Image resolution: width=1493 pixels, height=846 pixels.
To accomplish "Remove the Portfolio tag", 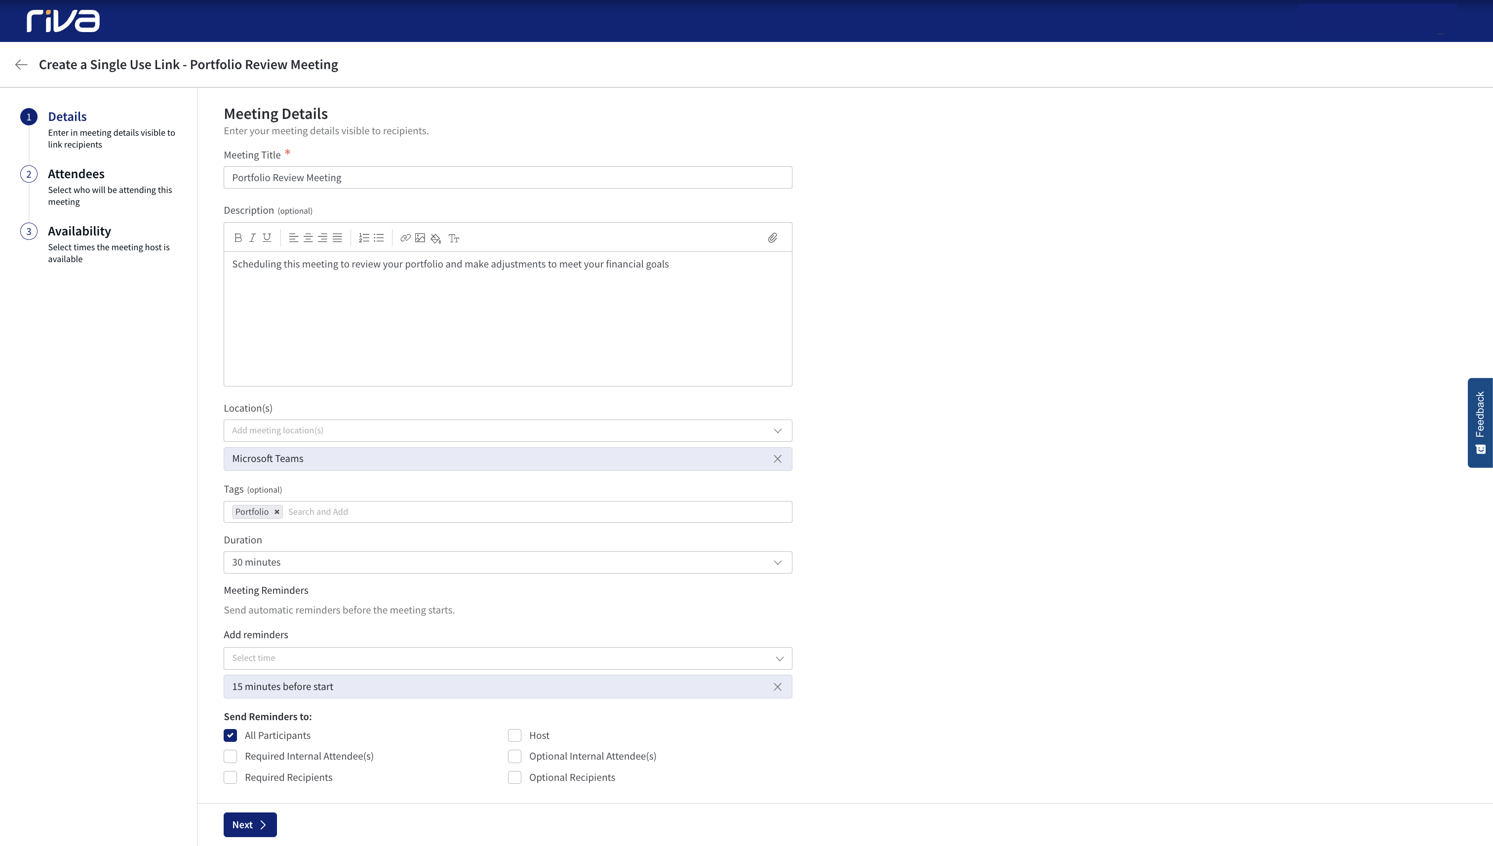I will [276, 512].
